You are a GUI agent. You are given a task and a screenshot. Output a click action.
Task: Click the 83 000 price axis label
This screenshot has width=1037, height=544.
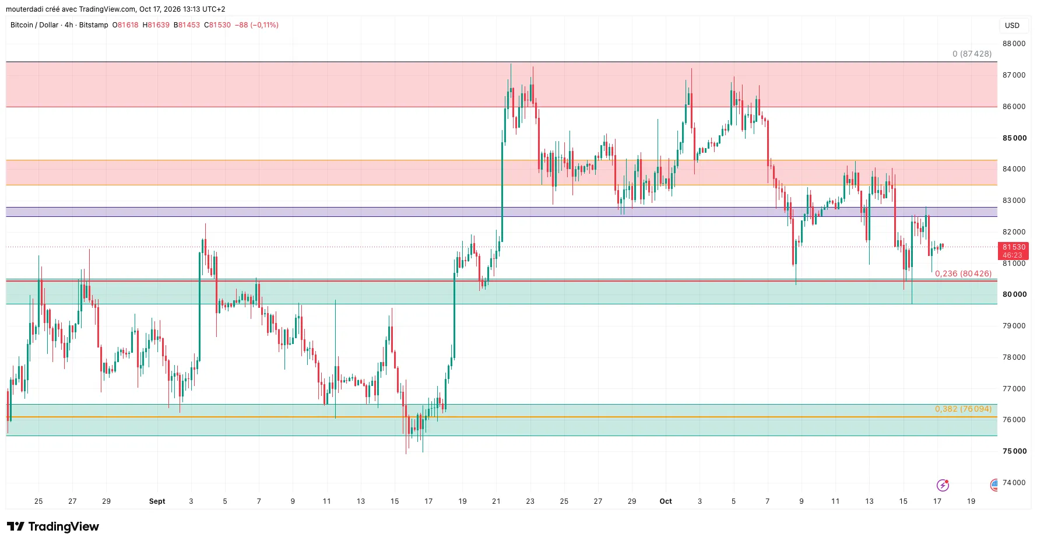click(1014, 201)
